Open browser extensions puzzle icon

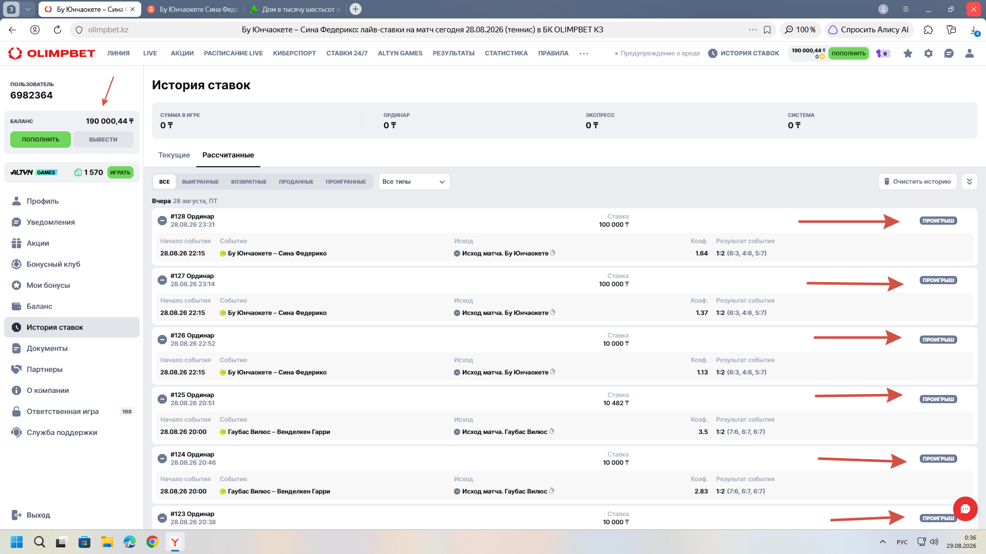coord(928,30)
